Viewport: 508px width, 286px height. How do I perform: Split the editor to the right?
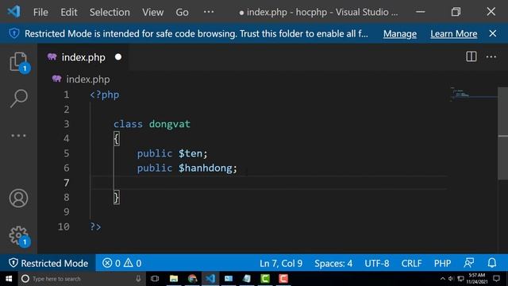[x=471, y=56]
